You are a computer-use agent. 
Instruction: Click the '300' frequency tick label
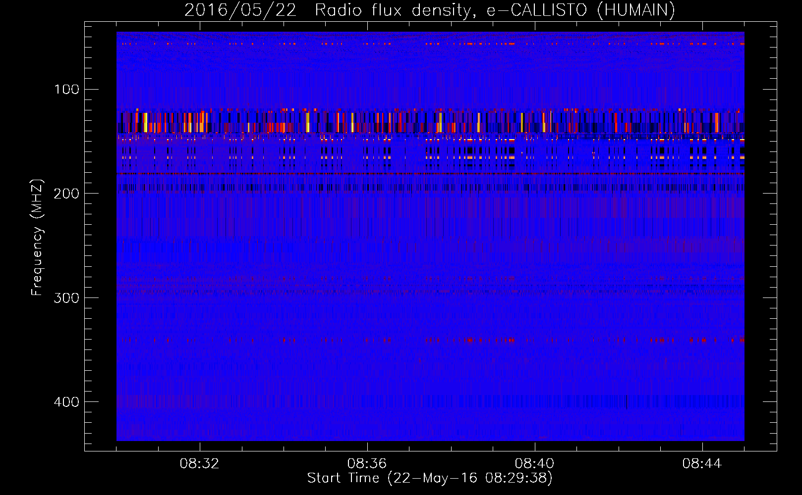coord(66,298)
